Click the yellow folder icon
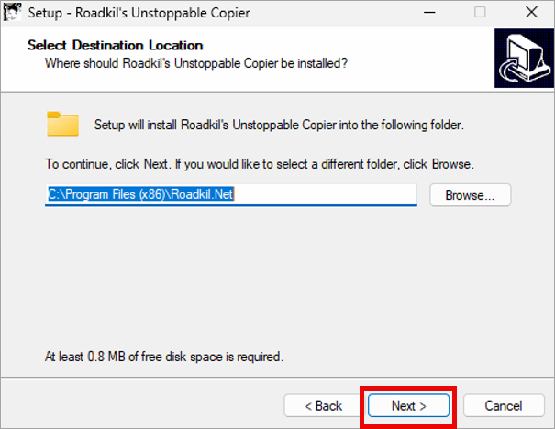 (64, 124)
